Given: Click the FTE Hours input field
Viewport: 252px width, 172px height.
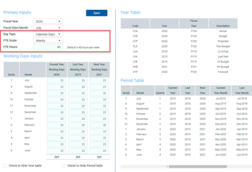Looking at the screenshot, I should coord(48,47).
